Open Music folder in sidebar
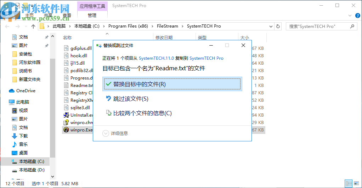362x188 pixels. [x=23, y=144]
